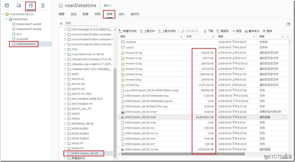The width and height of the screenshot is (295, 162).
Task: Switch to 摘要 tab
Action: [x=61, y=14]
